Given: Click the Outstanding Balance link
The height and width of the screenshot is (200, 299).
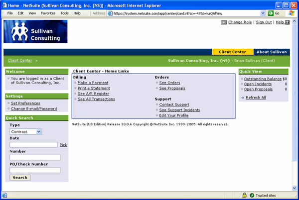Looking at the screenshot, I should click(x=263, y=79).
